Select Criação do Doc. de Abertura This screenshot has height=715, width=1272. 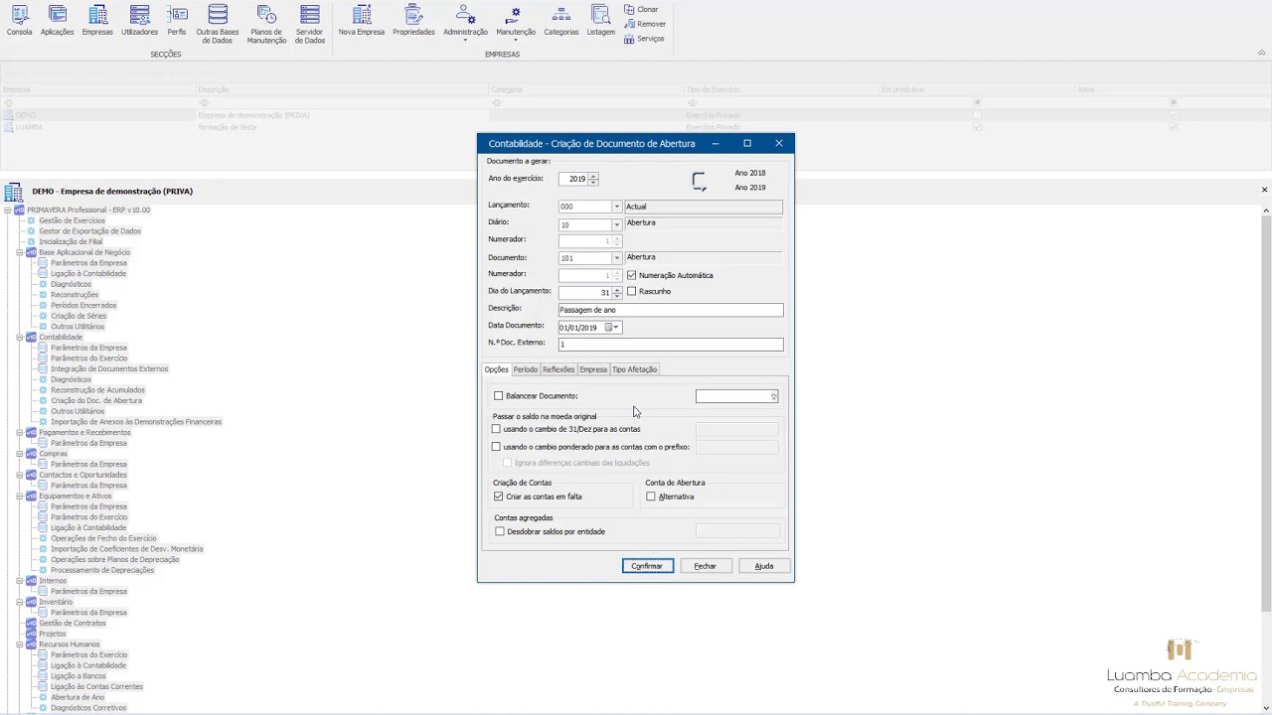point(96,400)
